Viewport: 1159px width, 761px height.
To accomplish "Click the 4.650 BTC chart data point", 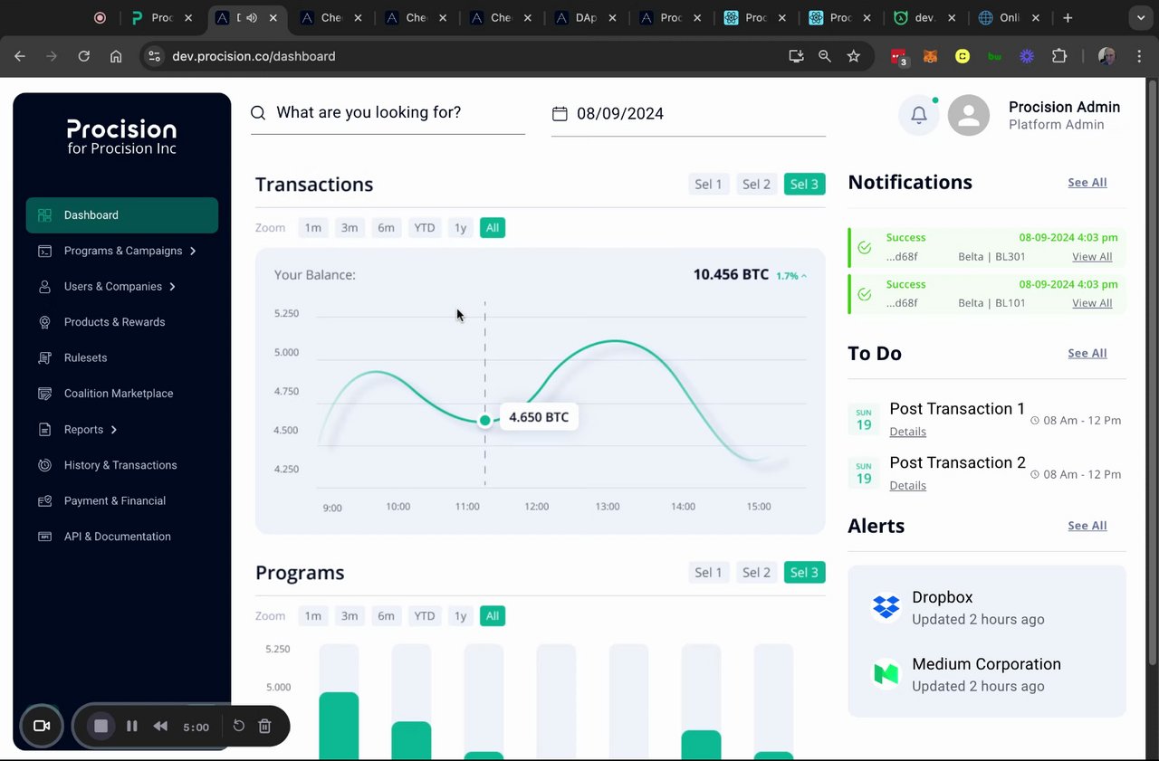I will (485, 420).
